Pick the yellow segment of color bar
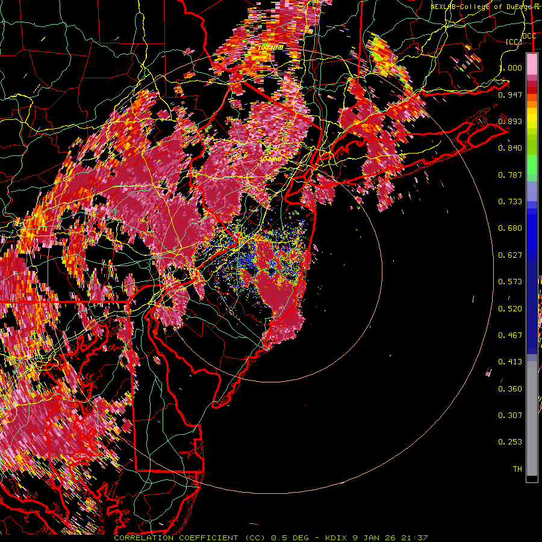This screenshot has height=542, width=542. 532,119
